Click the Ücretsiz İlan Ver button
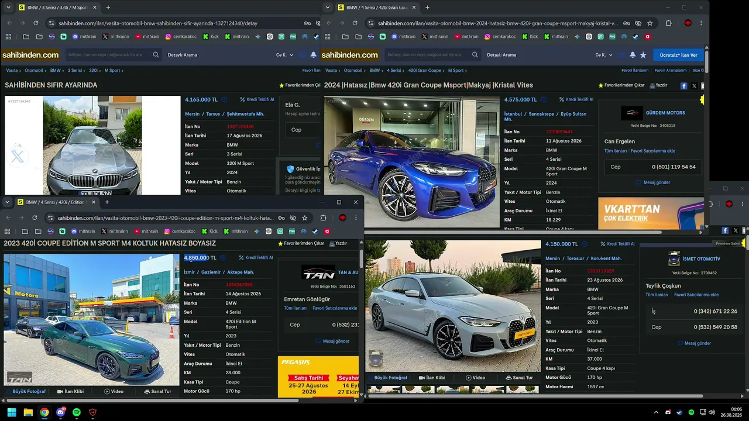Viewport: 749px width, 421px height. pos(678,55)
